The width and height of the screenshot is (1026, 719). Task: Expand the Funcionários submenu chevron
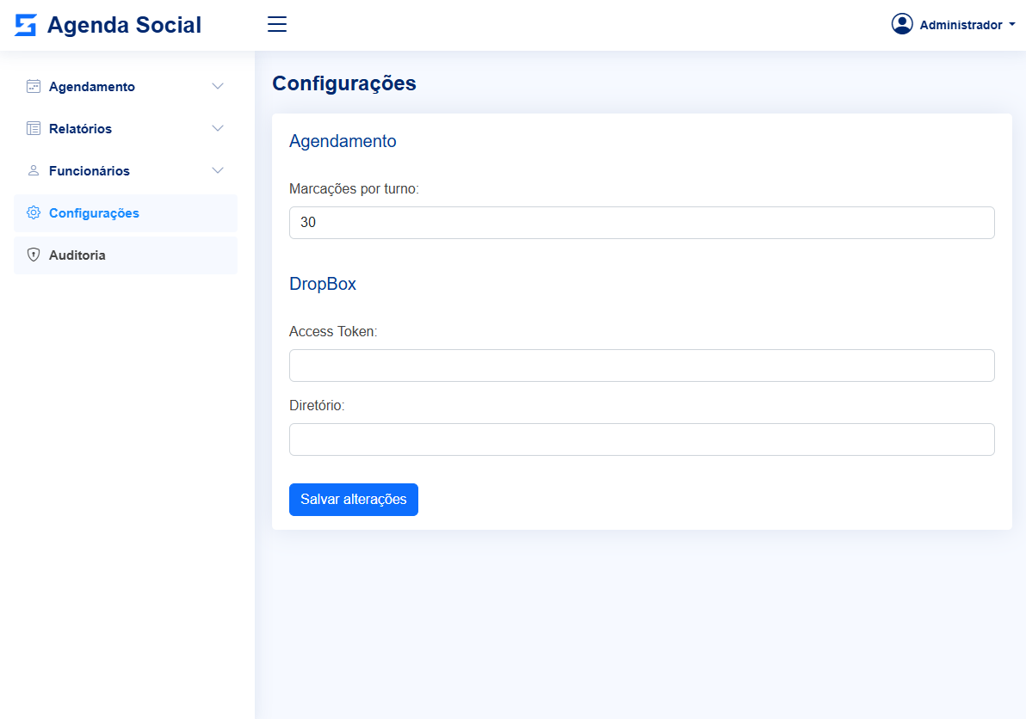pos(218,170)
